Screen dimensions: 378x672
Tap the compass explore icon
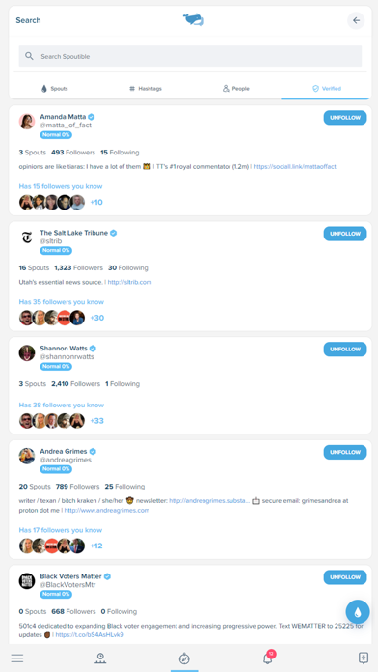point(184,658)
